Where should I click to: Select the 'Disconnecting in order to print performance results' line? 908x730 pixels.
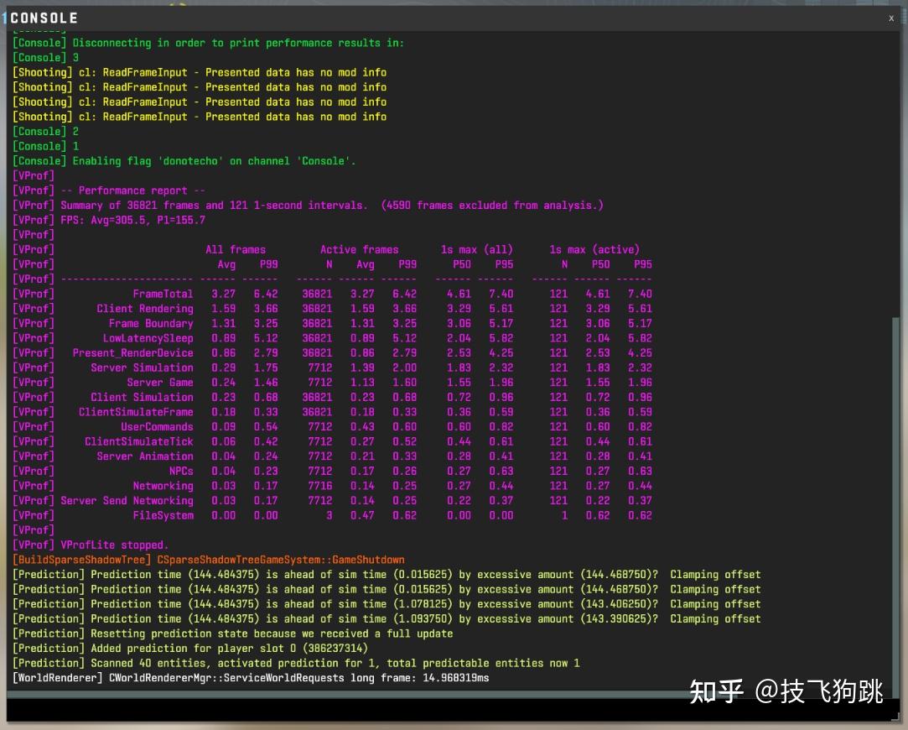coord(209,43)
